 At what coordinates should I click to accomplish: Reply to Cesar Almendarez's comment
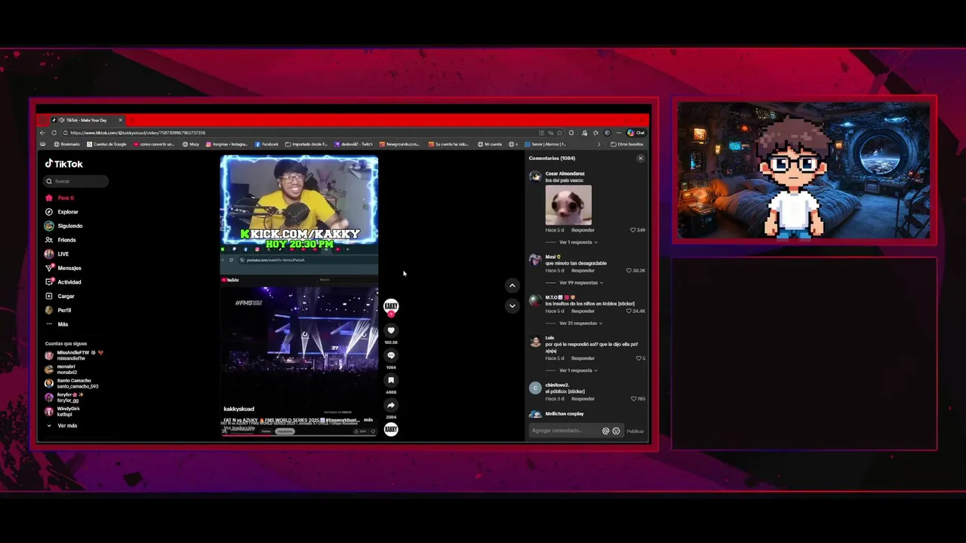(583, 230)
